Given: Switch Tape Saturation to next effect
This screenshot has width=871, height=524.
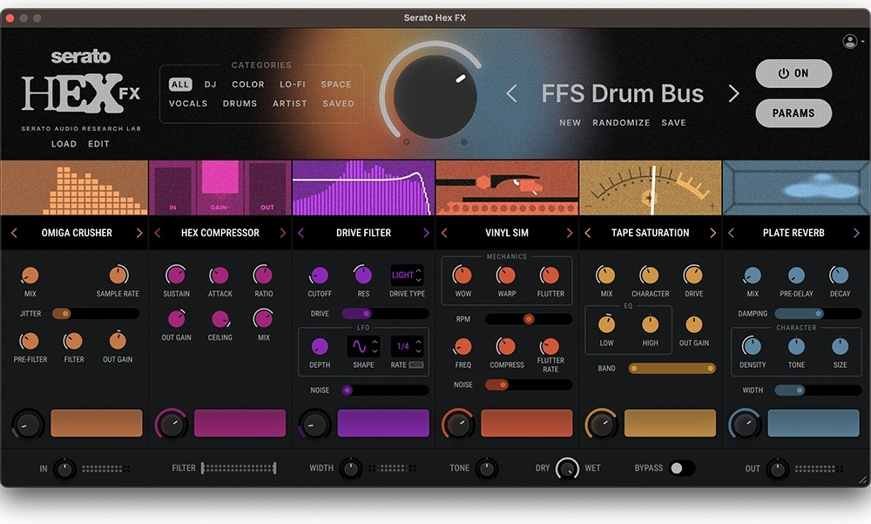Looking at the screenshot, I should 712,233.
